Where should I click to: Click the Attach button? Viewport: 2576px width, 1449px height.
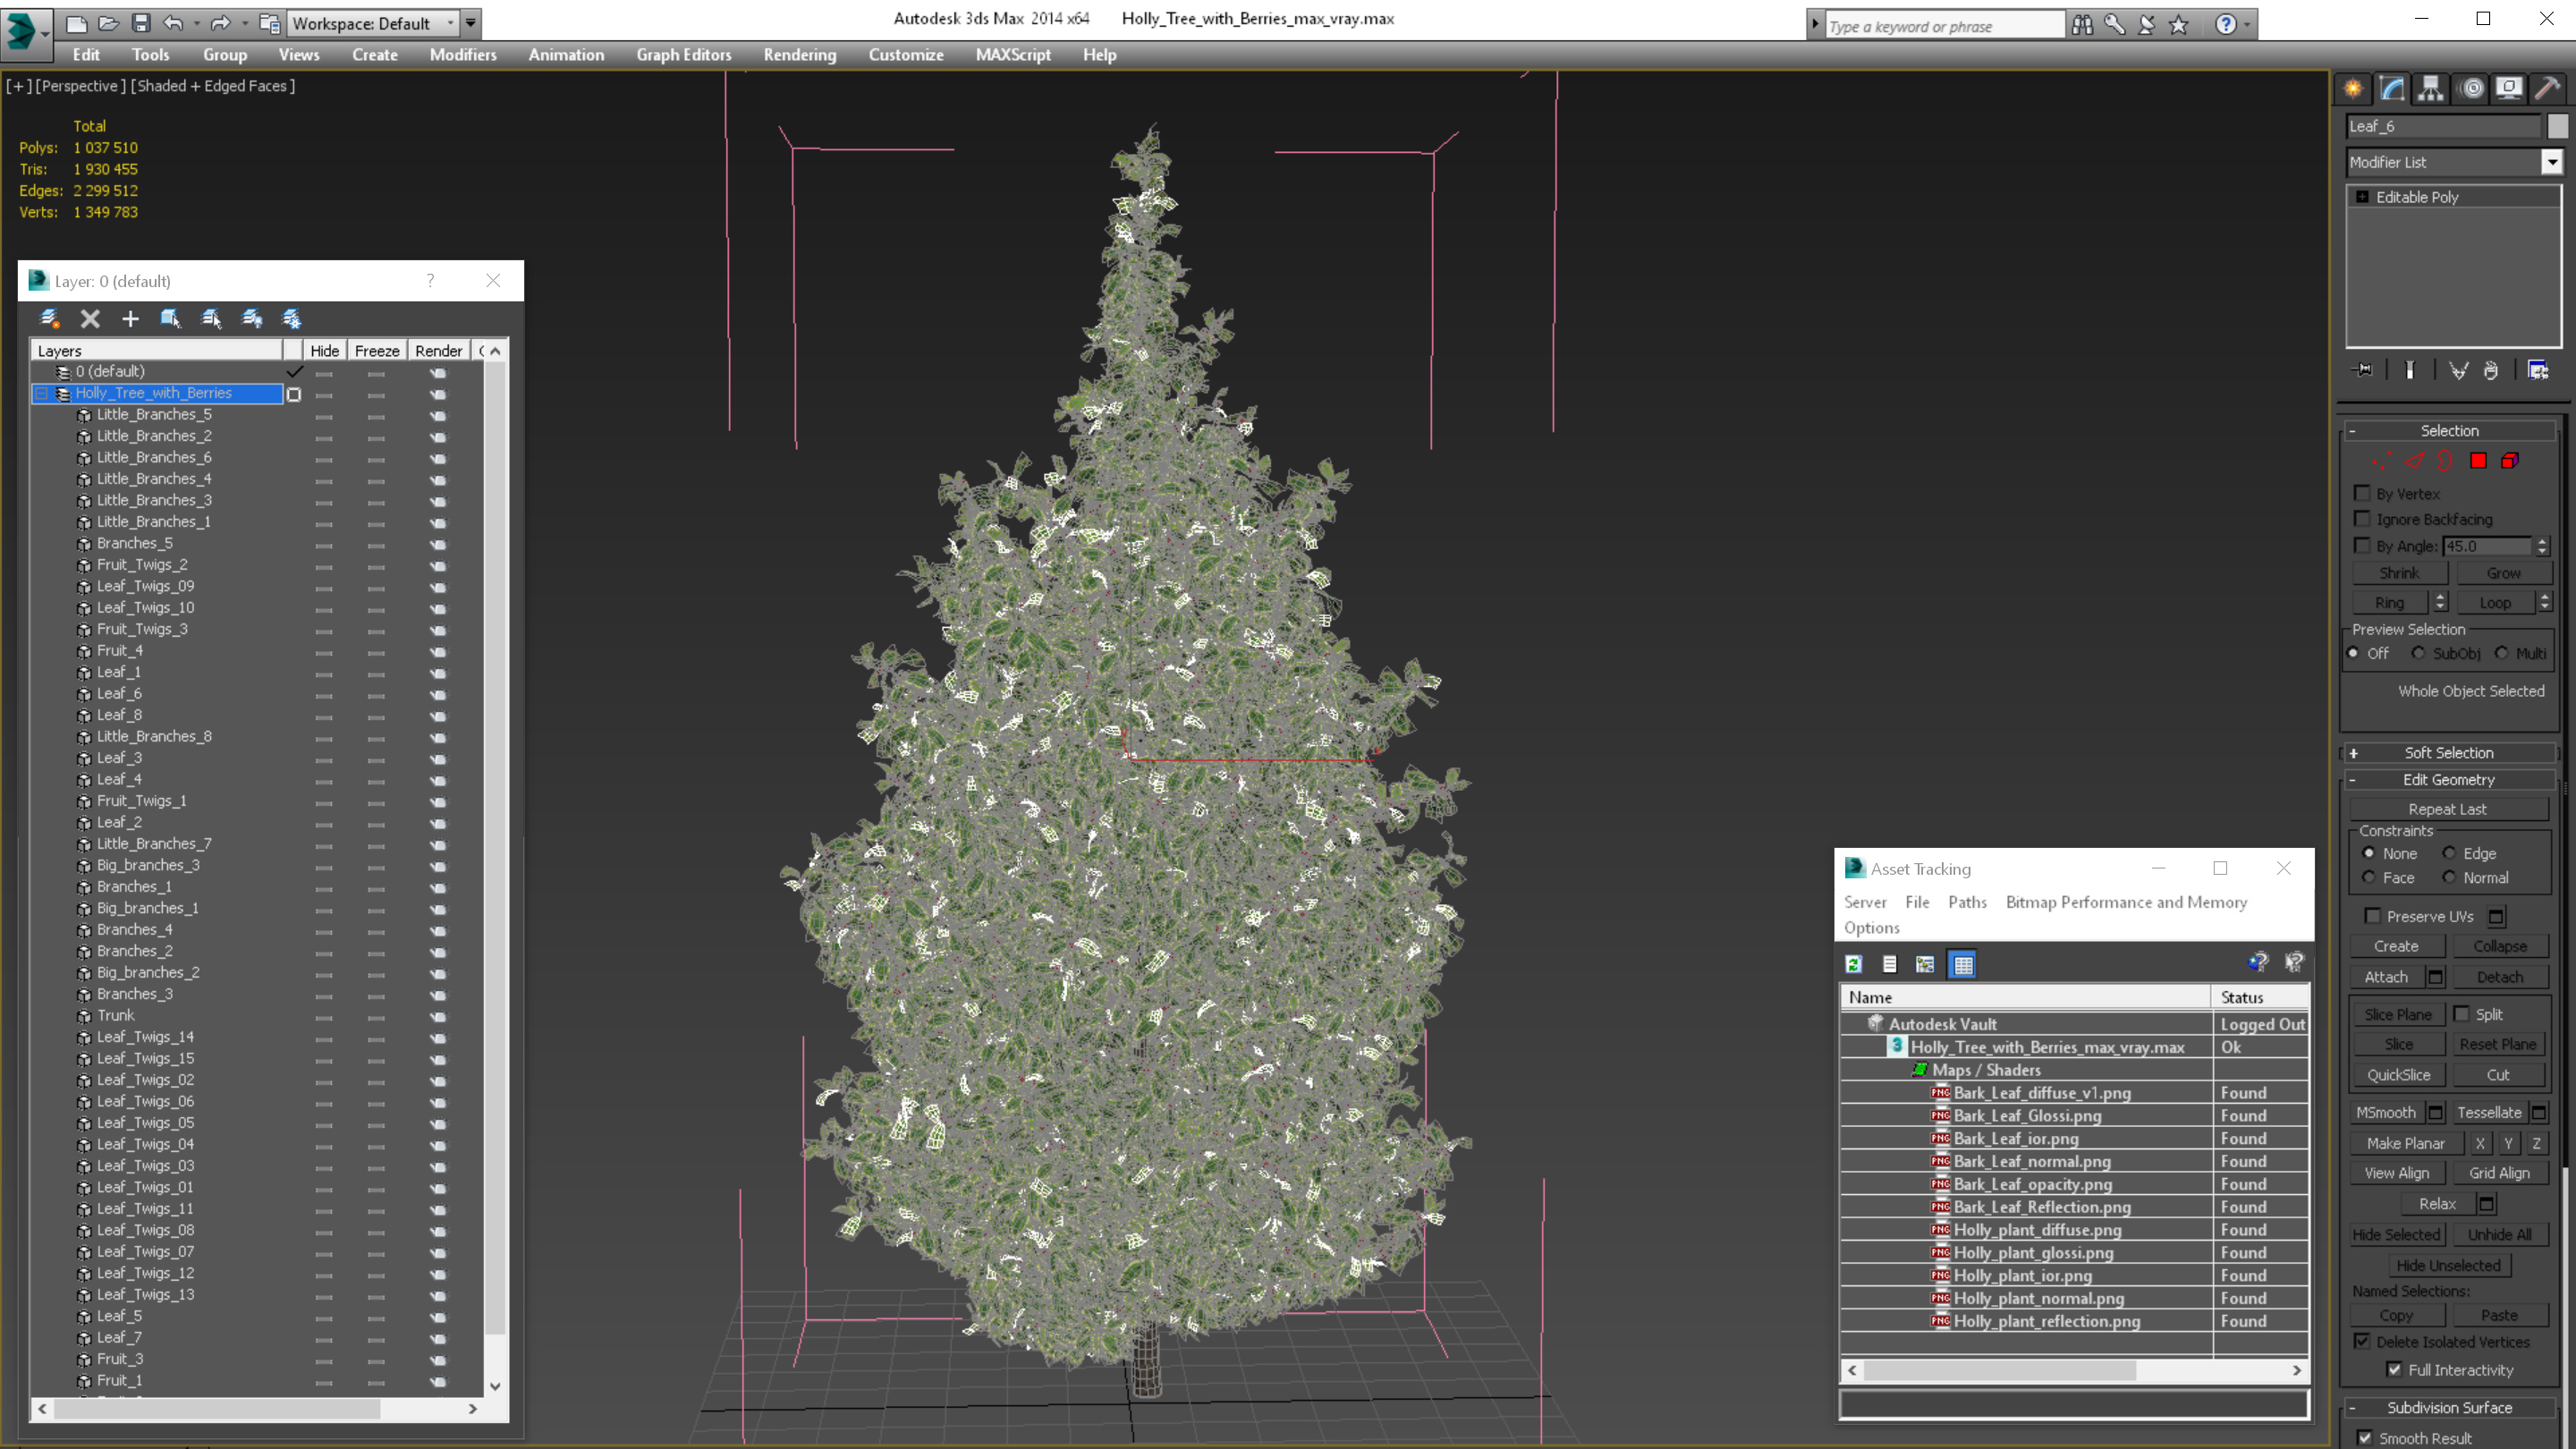[2387, 977]
